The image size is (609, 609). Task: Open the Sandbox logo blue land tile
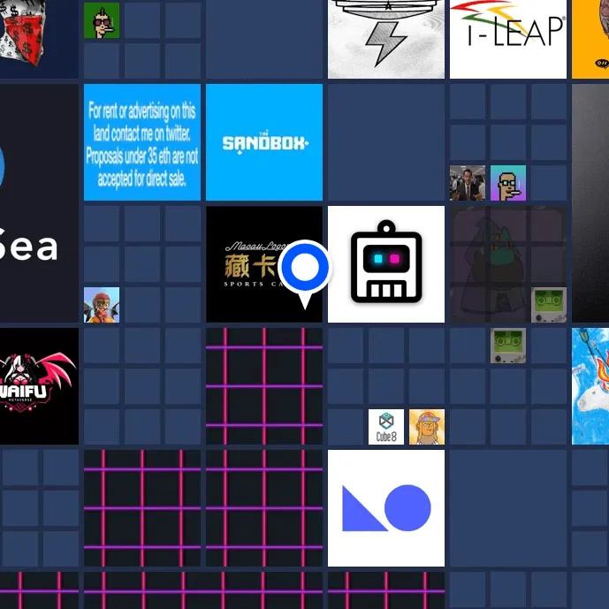(x=264, y=142)
